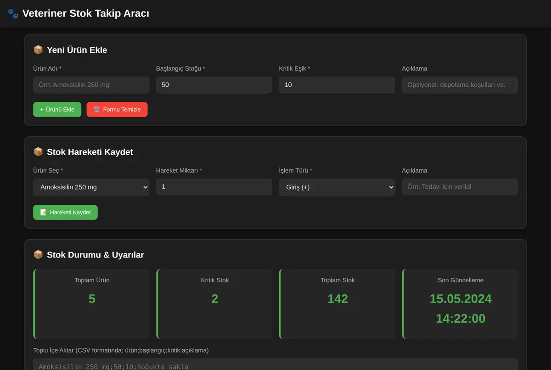Screen dimensions: 551x370
Task: Click the Toplu İçe Aktar label
Action: tap(121, 350)
